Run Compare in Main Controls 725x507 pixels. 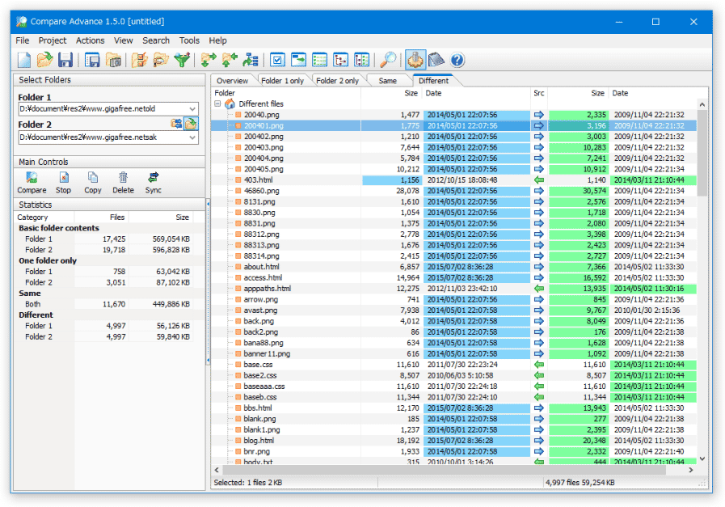[x=32, y=183]
